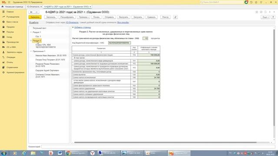Click the search field in the title bar
The height and width of the screenshot is (156, 278).
click(222, 2)
